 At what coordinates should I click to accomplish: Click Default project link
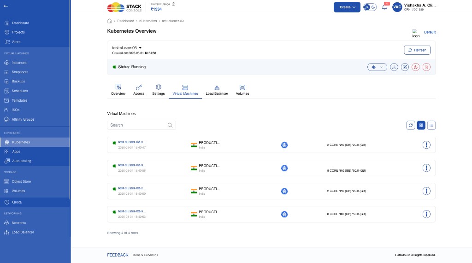click(x=430, y=32)
